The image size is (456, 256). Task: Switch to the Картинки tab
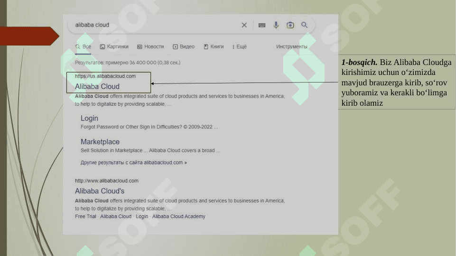point(114,47)
